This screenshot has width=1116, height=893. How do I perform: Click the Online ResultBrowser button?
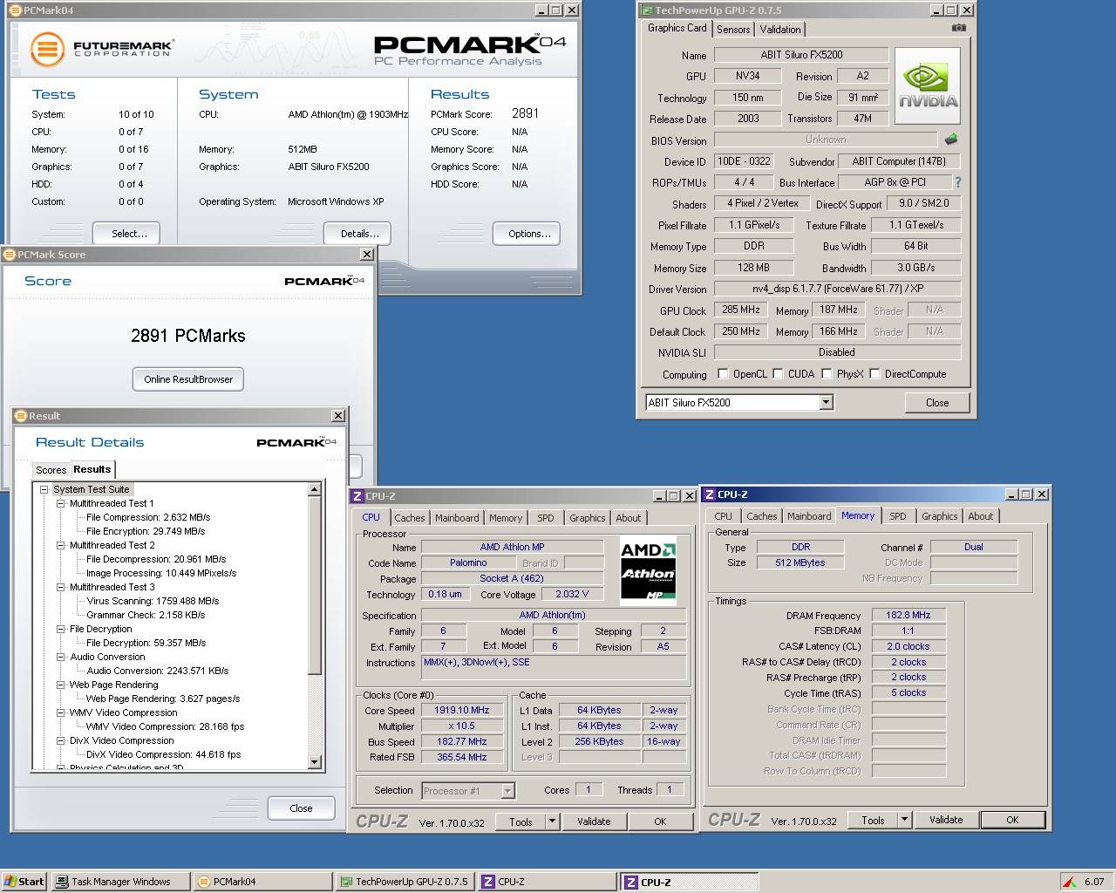tap(188, 379)
